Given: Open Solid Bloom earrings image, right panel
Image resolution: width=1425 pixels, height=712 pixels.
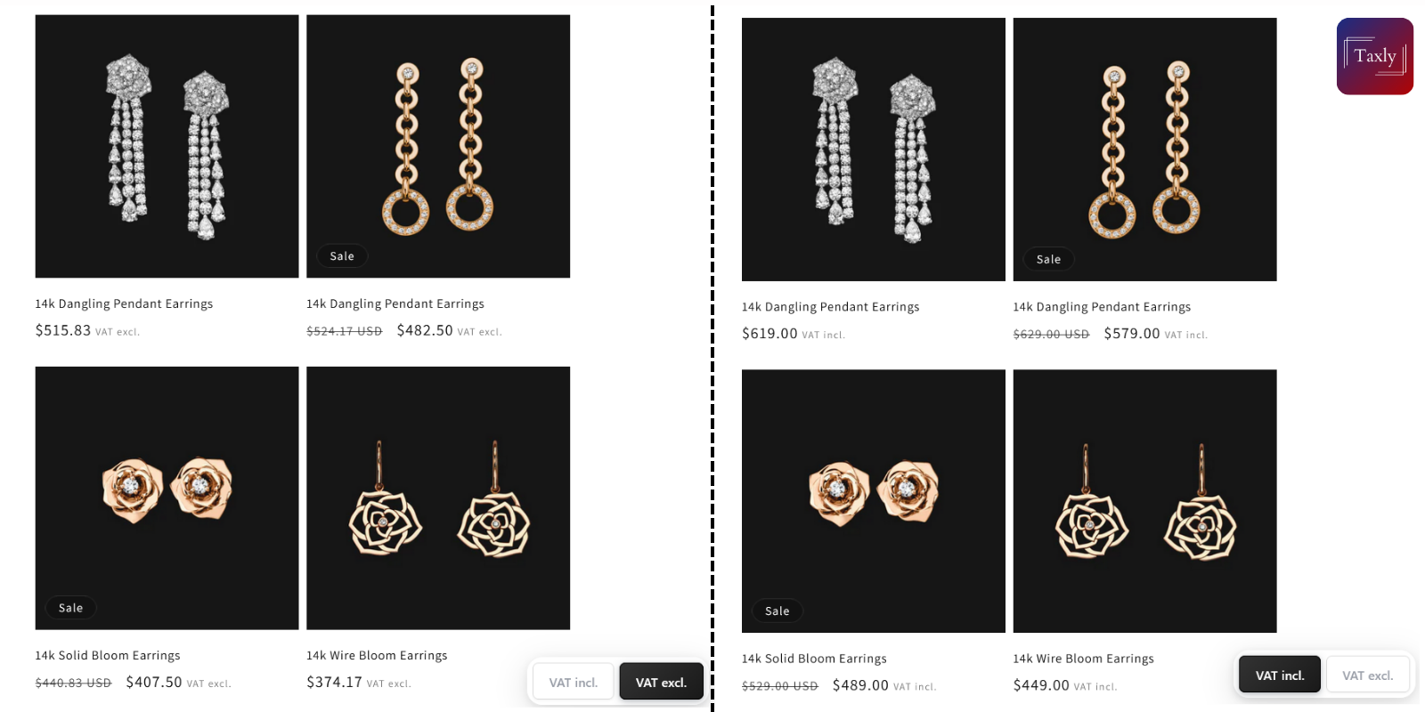Looking at the screenshot, I should [874, 501].
